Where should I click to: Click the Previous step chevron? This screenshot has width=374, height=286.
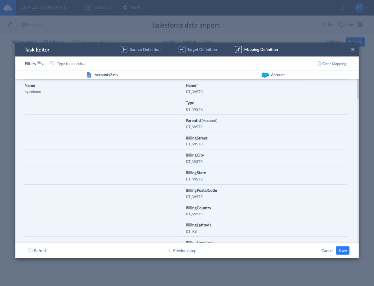pyautogui.click(x=169, y=251)
